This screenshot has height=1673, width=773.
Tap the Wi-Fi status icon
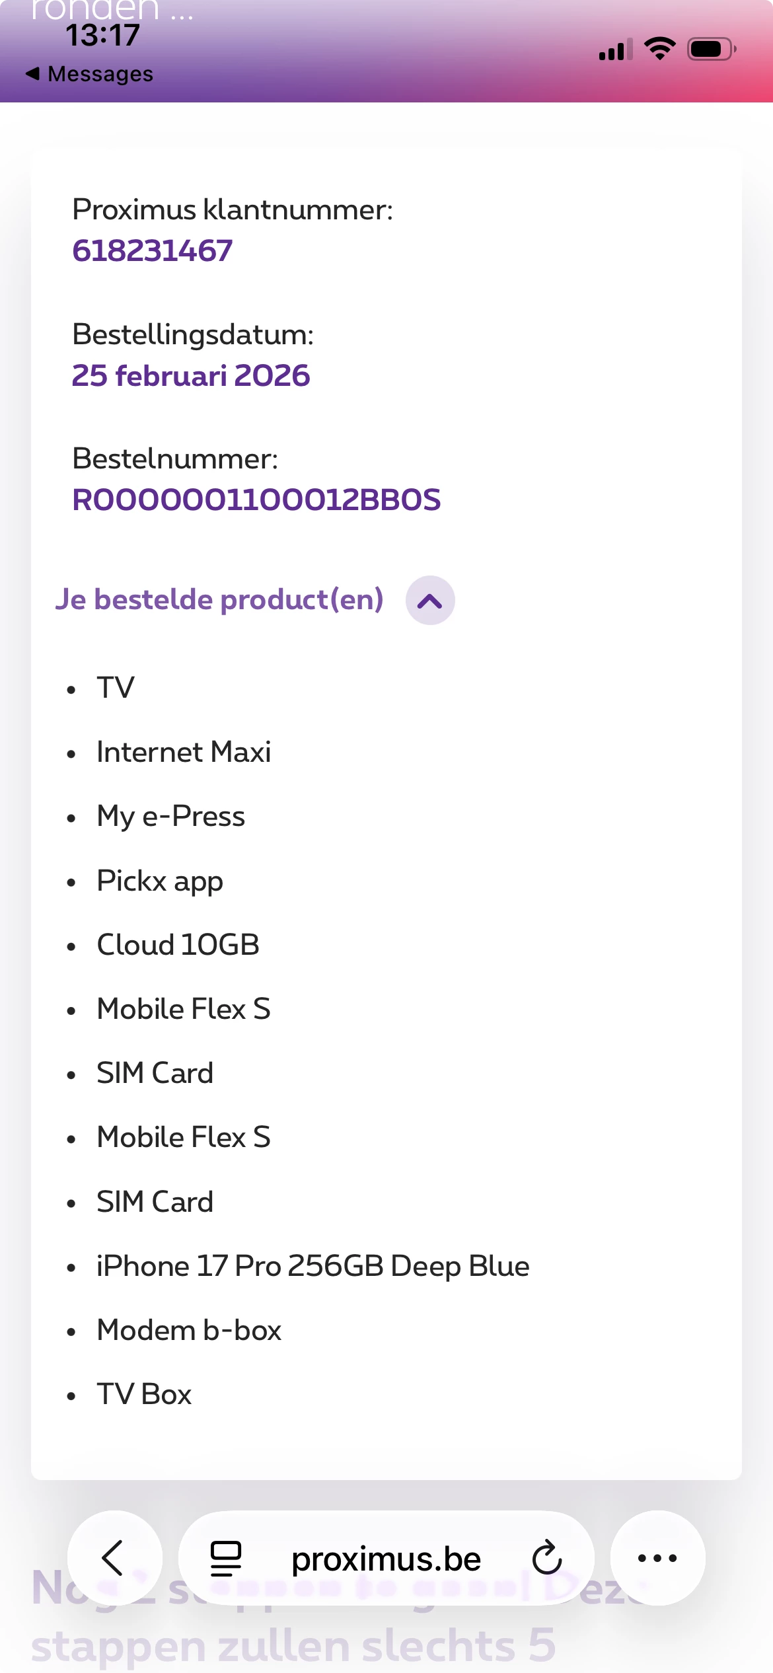pos(659,49)
